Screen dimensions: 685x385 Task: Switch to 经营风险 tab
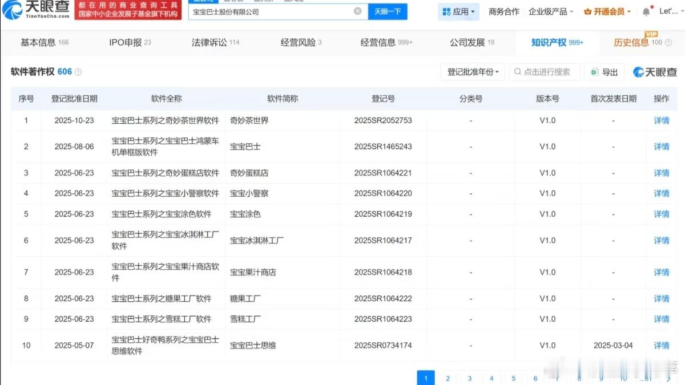point(301,42)
